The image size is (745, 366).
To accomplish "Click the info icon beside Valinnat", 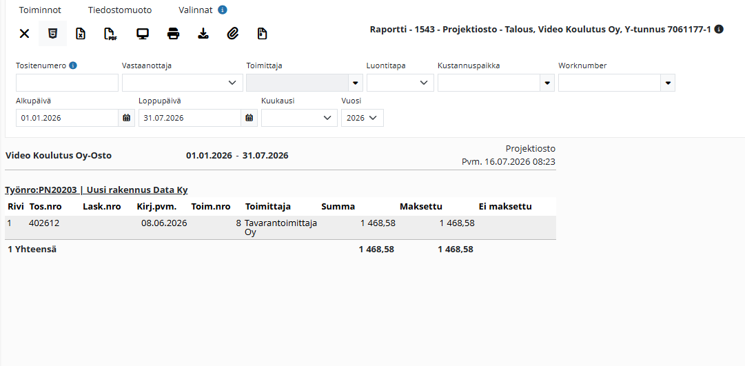I will pyautogui.click(x=223, y=10).
